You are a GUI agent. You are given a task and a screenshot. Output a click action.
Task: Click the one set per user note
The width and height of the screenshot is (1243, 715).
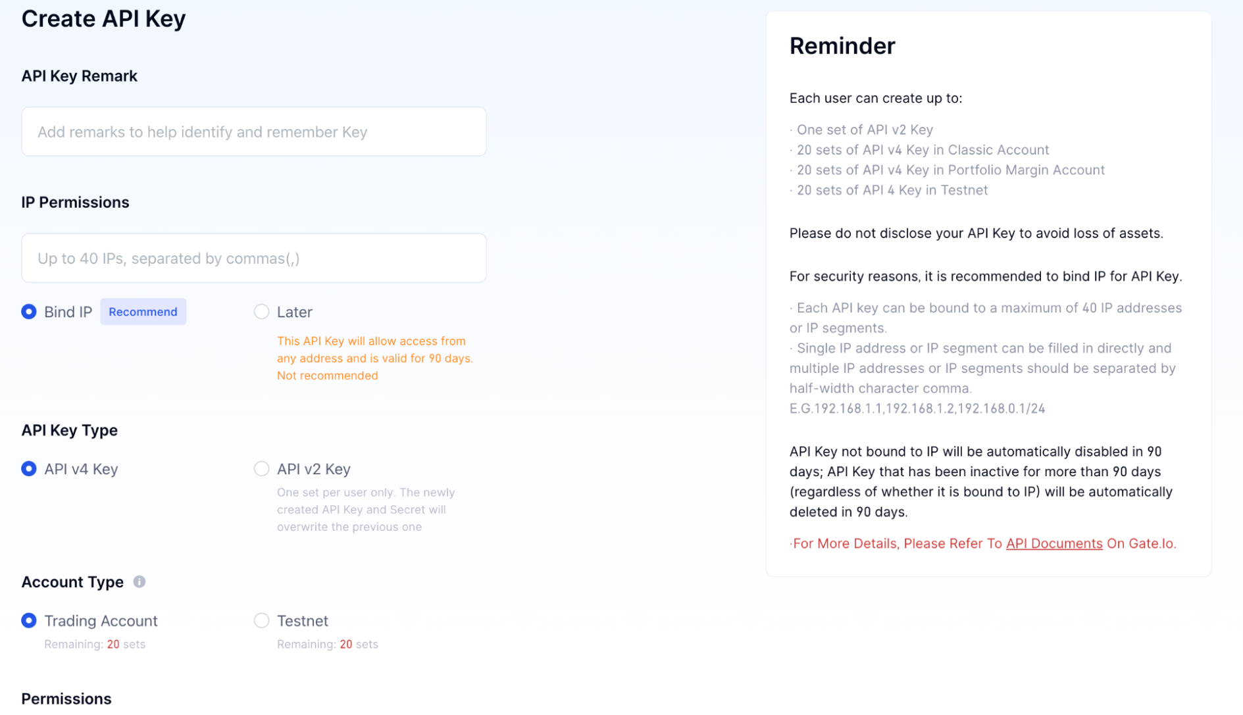[x=366, y=509]
